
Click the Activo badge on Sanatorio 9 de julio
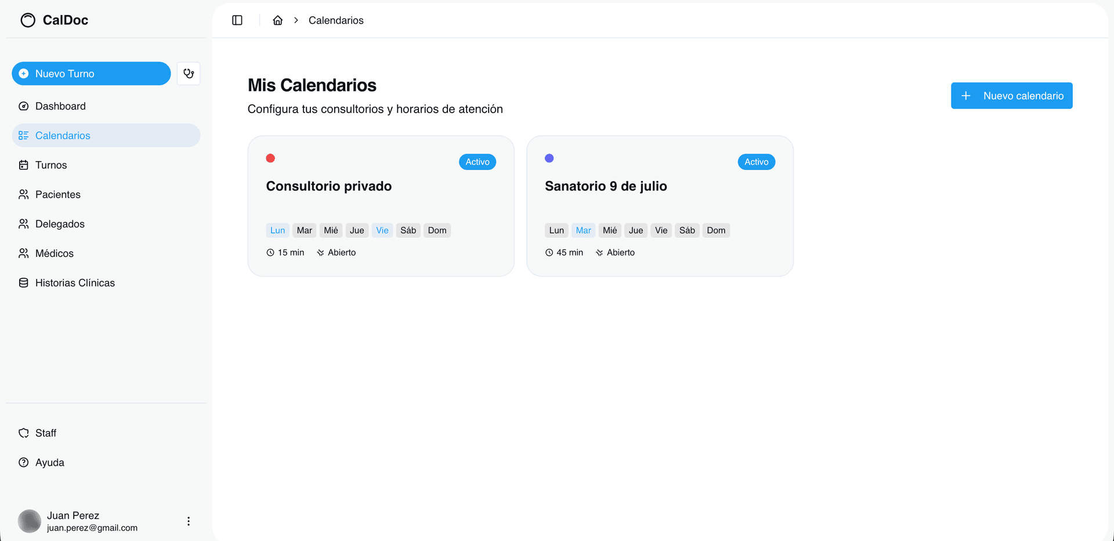click(756, 162)
